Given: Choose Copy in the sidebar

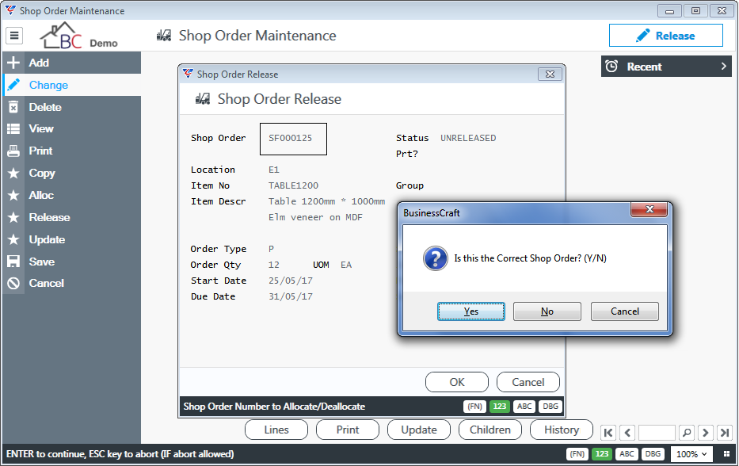Looking at the screenshot, I should click(71, 173).
